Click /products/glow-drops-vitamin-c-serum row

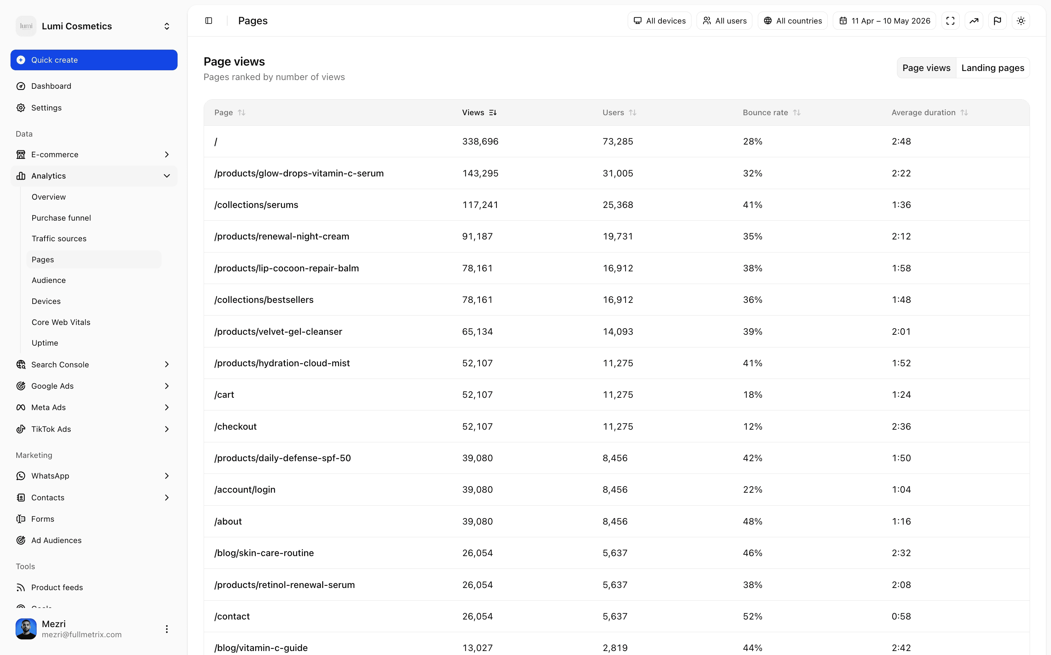(x=616, y=173)
